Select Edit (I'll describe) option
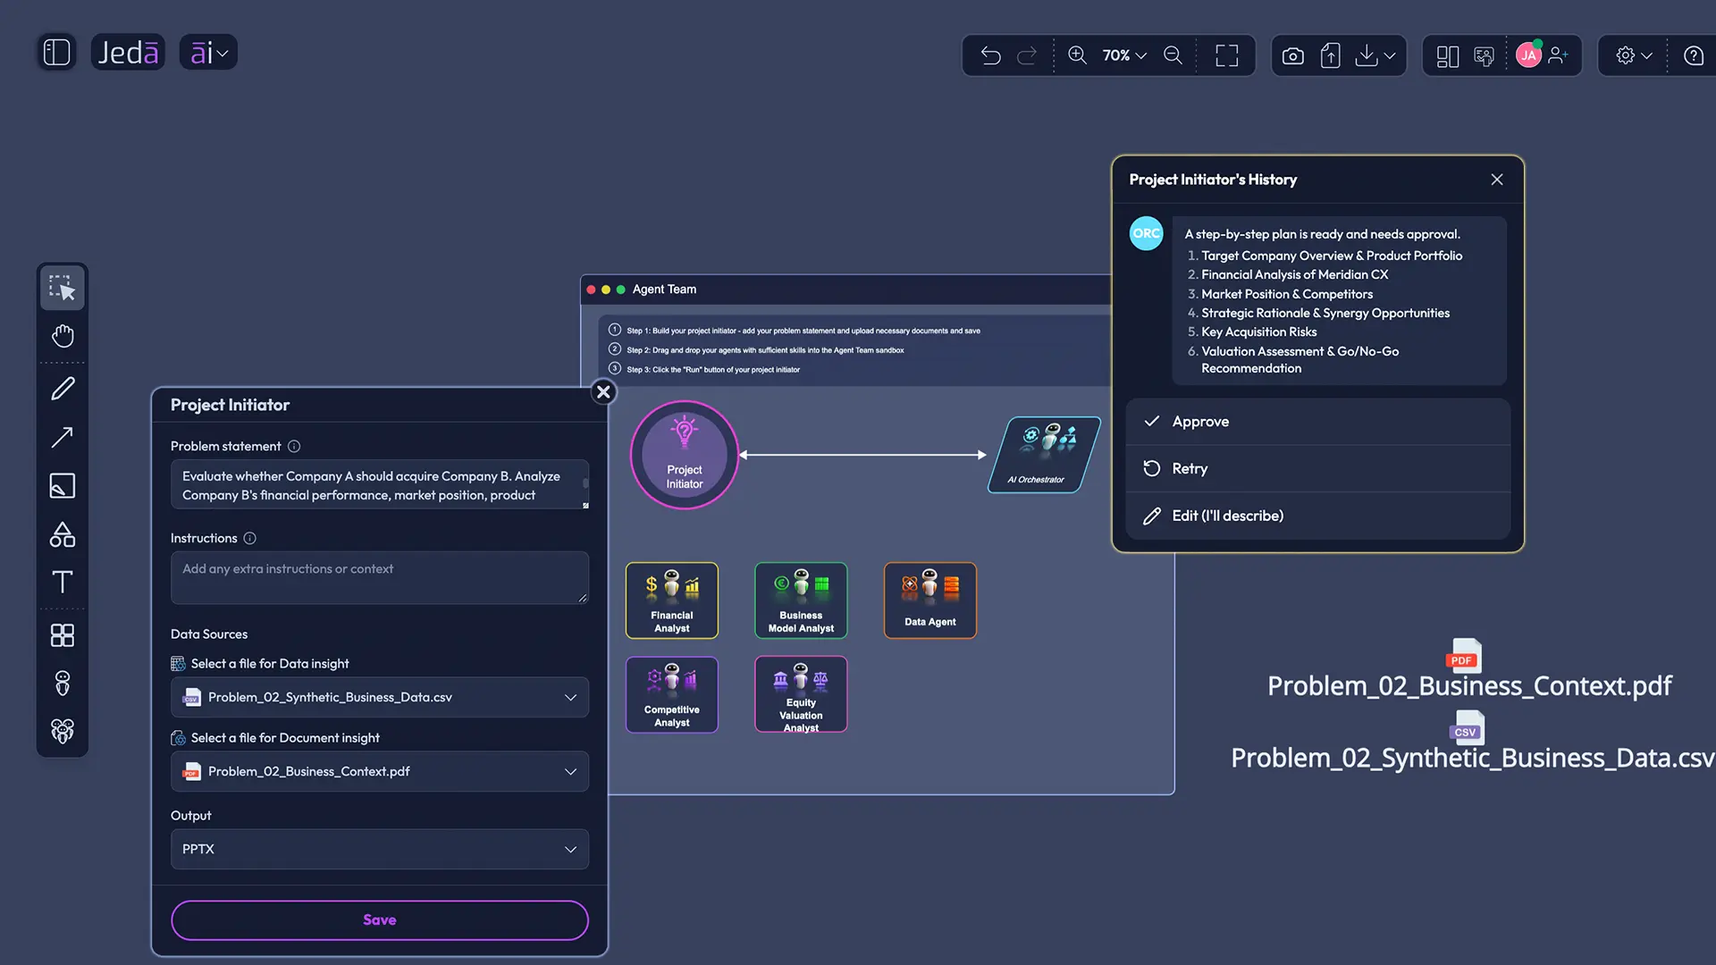Screen dimensions: 1716x965 pyautogui.click(x=1317, y=516)
